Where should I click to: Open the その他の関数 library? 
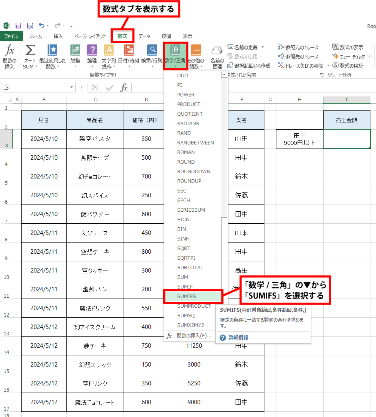pyautogui.click(x=196, y=57)
